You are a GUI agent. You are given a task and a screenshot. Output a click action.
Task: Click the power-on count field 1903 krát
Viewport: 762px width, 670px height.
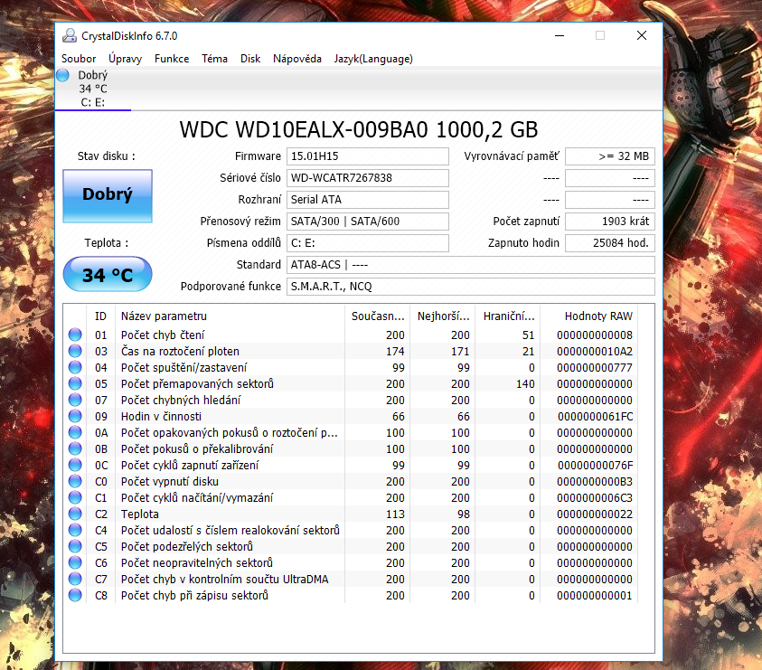point(610,222)
